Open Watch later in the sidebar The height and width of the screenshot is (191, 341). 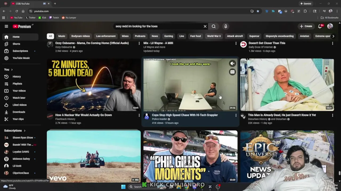tap(20, 98)
